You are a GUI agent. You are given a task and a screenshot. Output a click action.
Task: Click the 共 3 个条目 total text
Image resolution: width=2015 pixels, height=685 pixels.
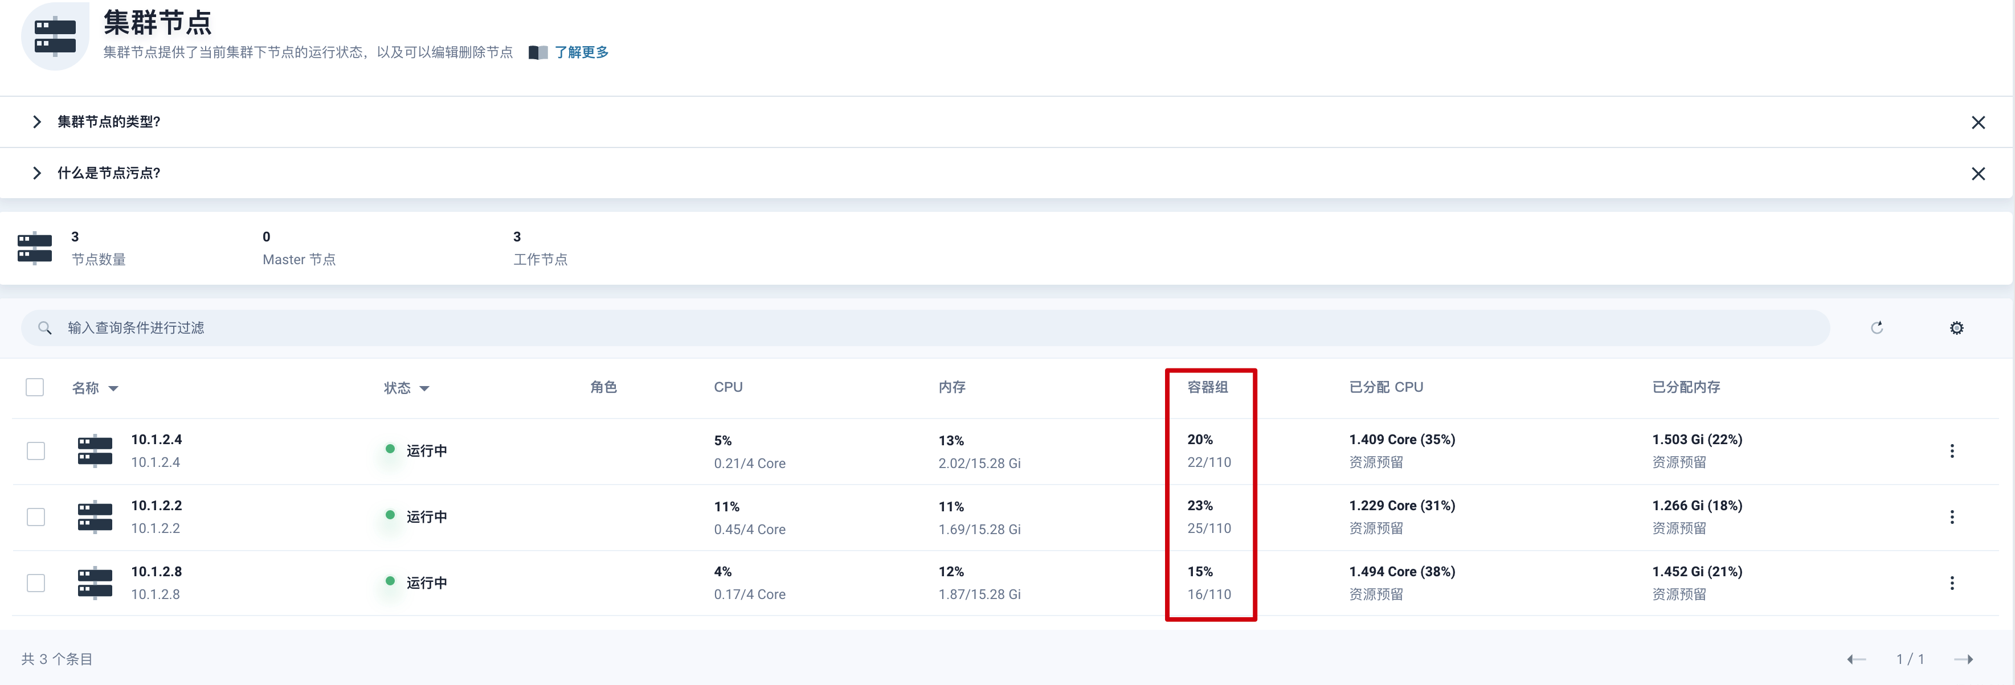[57, 659]
